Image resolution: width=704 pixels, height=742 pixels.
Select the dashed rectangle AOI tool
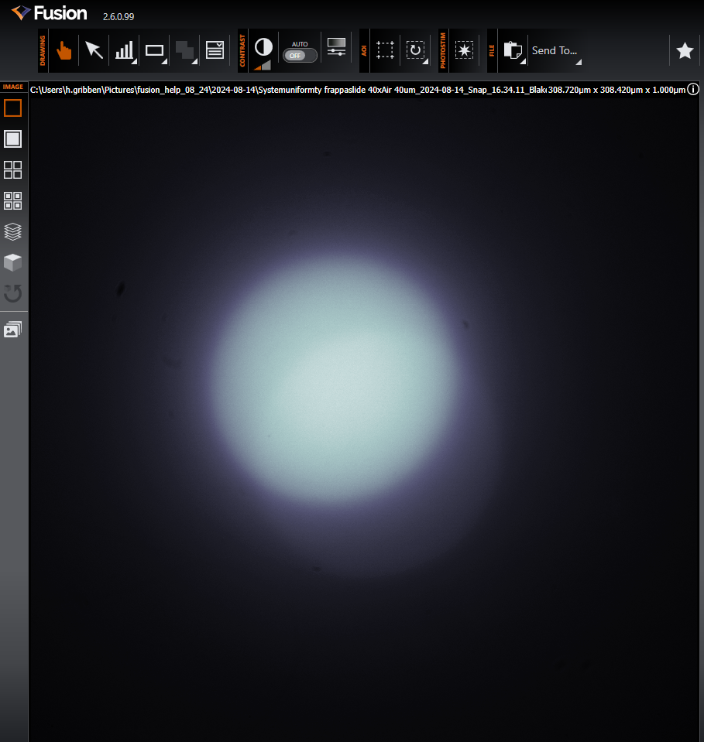(385, 50)
